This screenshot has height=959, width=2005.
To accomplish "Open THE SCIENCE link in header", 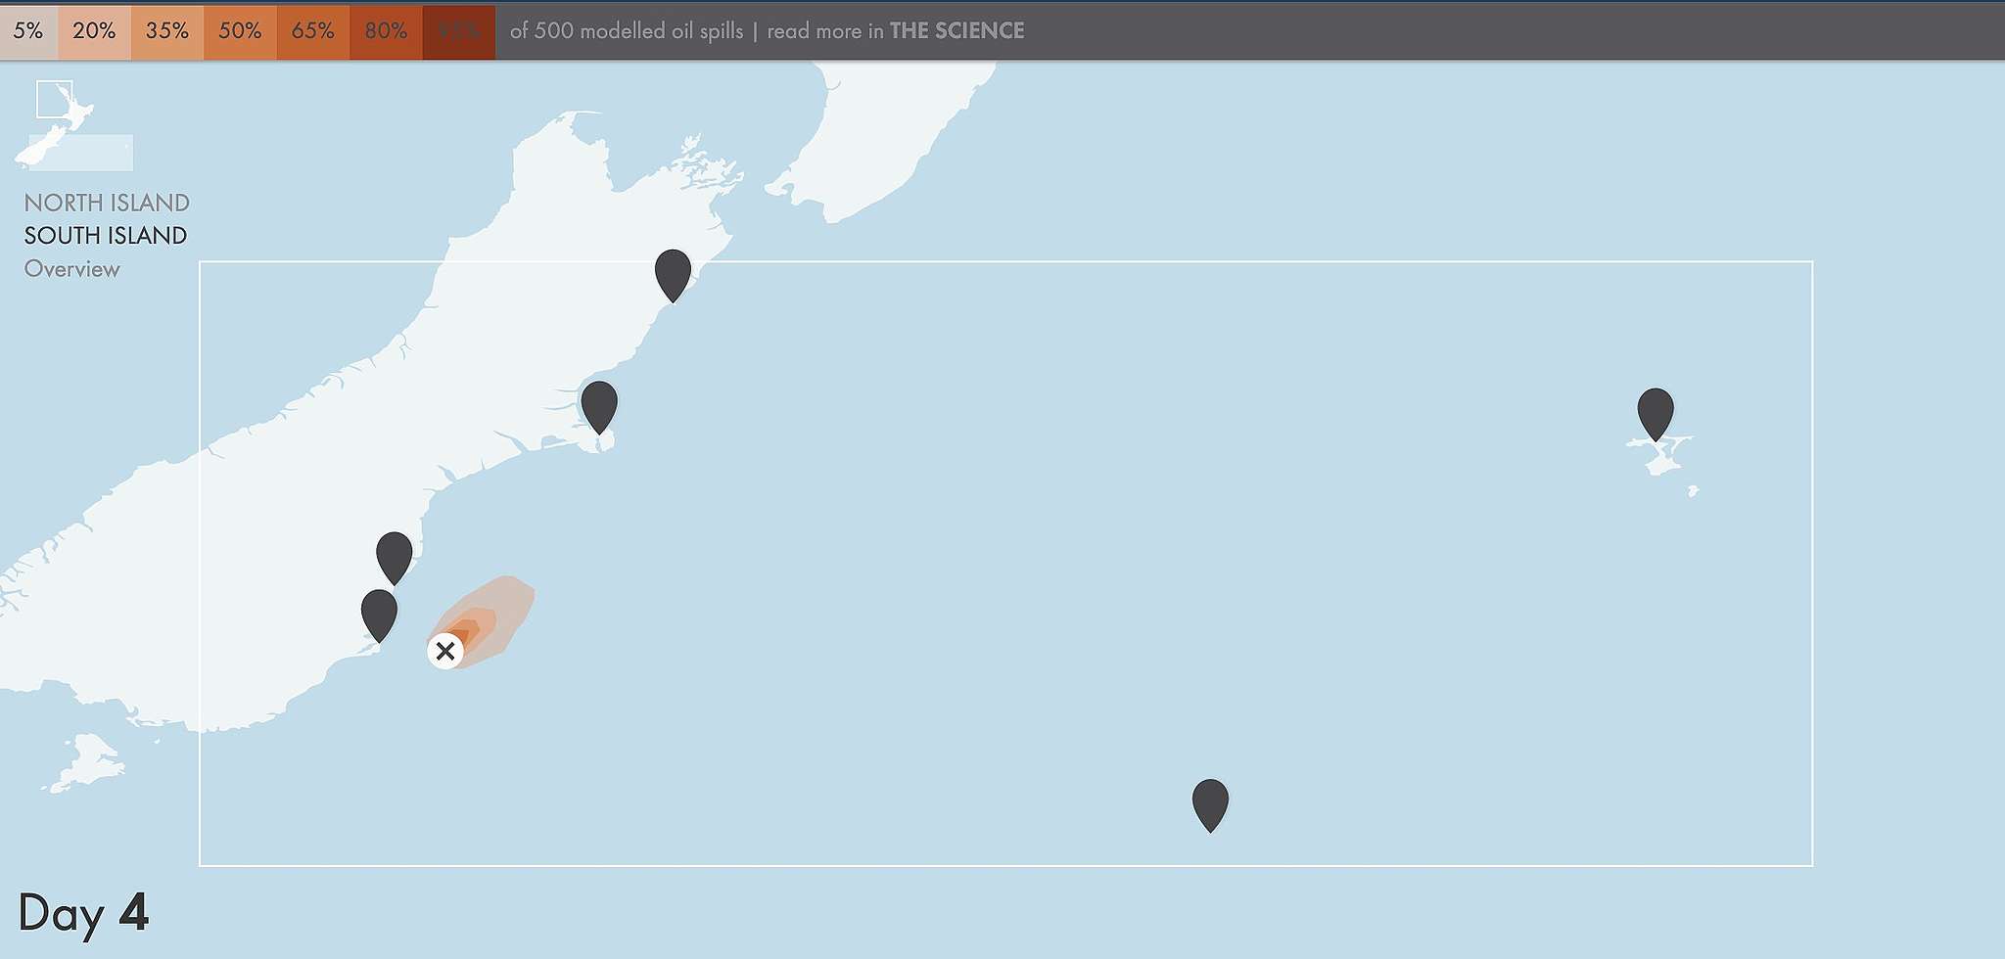I will coord(956,31).
